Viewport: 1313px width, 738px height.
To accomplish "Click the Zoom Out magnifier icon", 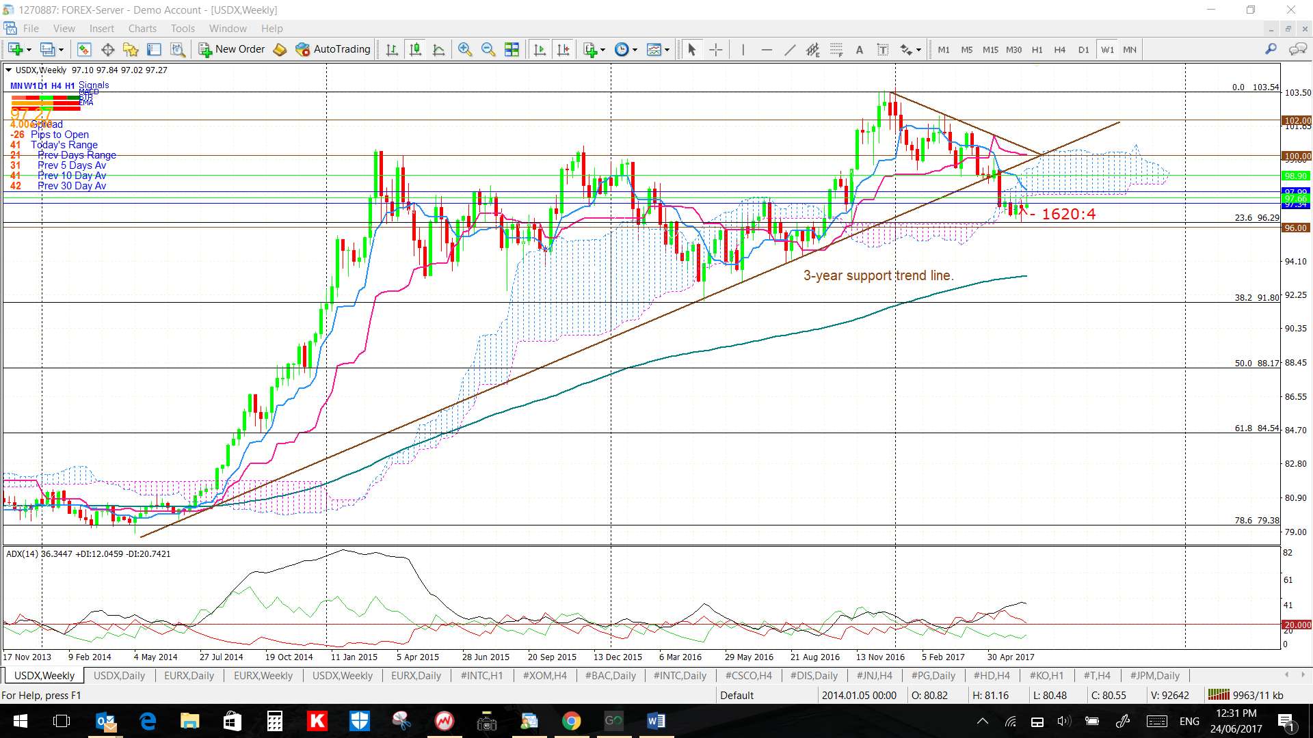I will click(x=488, y=49).
